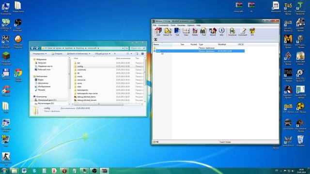Click the help icon in Explorer toolbar

[142, 54]
